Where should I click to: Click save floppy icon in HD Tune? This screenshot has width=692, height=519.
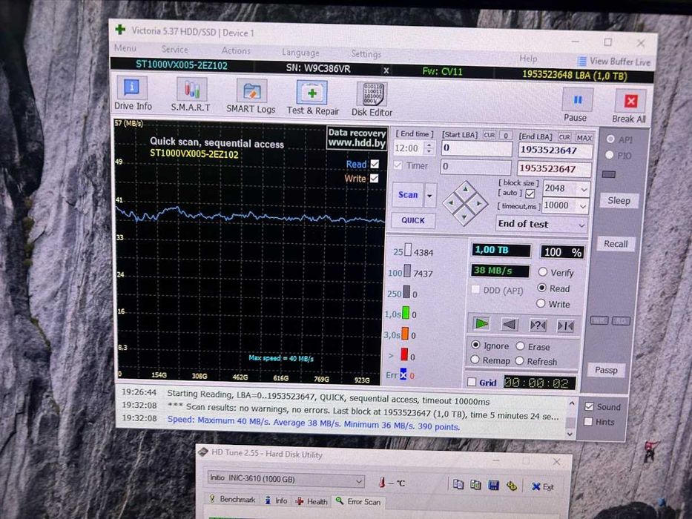click(x=493, y=485)
